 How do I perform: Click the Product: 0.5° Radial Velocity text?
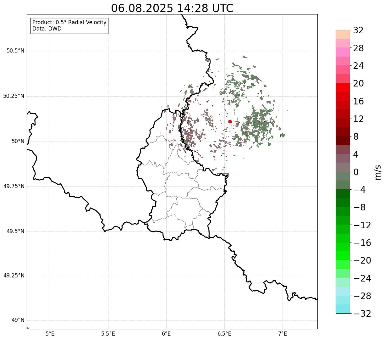click(69, 23)
